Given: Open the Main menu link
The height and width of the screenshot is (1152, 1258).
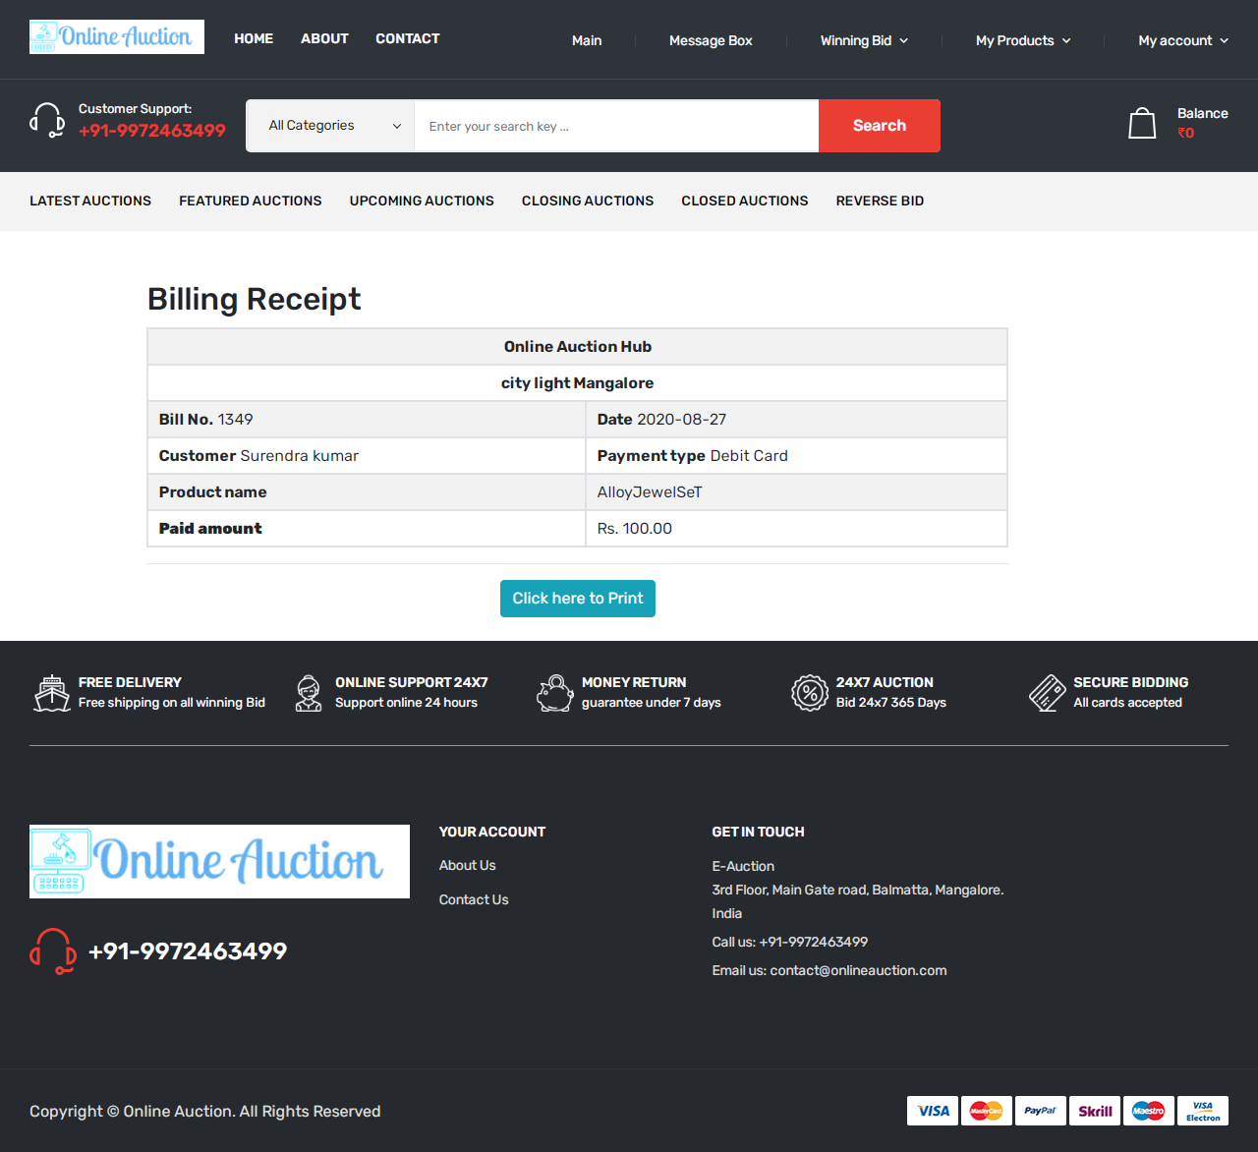Looking at the screenshot, I should tap(587, 40).
